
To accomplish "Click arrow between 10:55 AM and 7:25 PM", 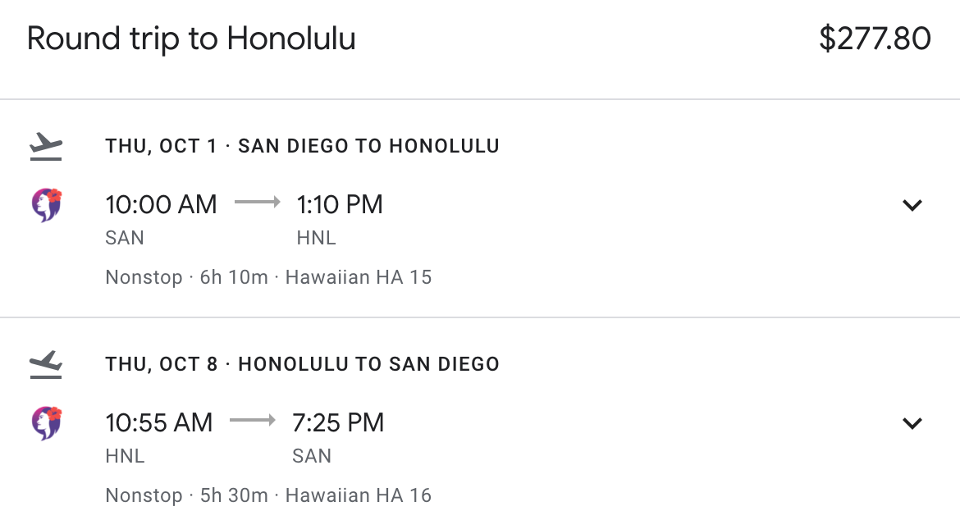I will [253, 421].
